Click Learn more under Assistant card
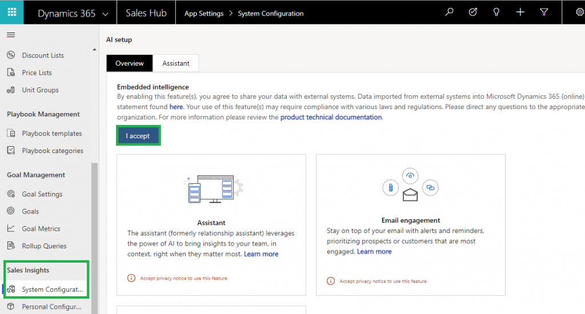Image resolution: width=585 pixels, height=314 pixels. pos(261,254)
